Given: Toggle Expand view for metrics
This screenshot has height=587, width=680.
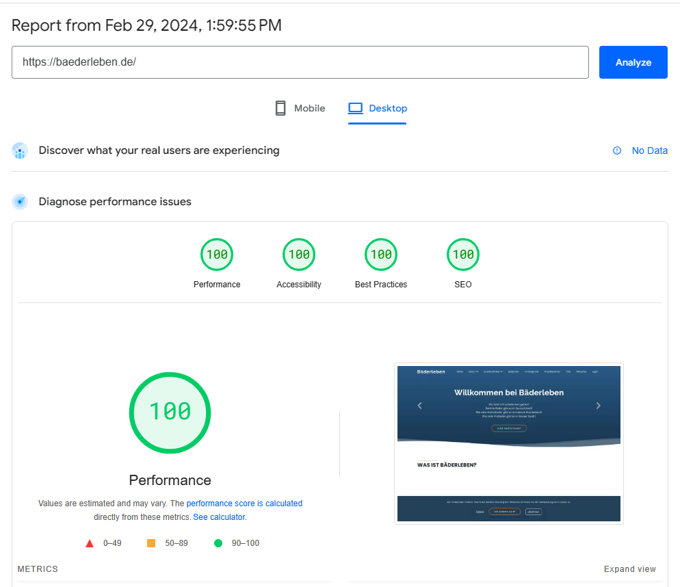Looking at the screenshot, I should tap(629, 569).
